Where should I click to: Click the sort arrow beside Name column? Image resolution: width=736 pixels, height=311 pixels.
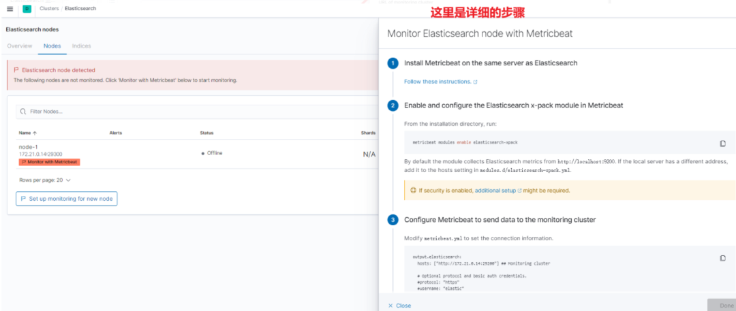[x=35, y=133]
